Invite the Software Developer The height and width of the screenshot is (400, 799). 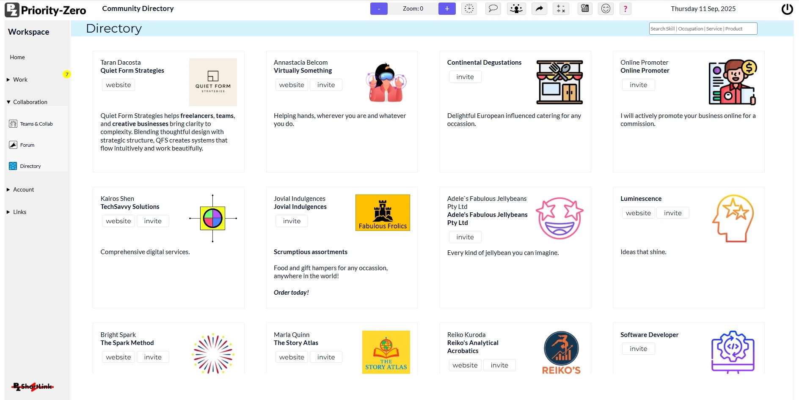coord(638,349)
